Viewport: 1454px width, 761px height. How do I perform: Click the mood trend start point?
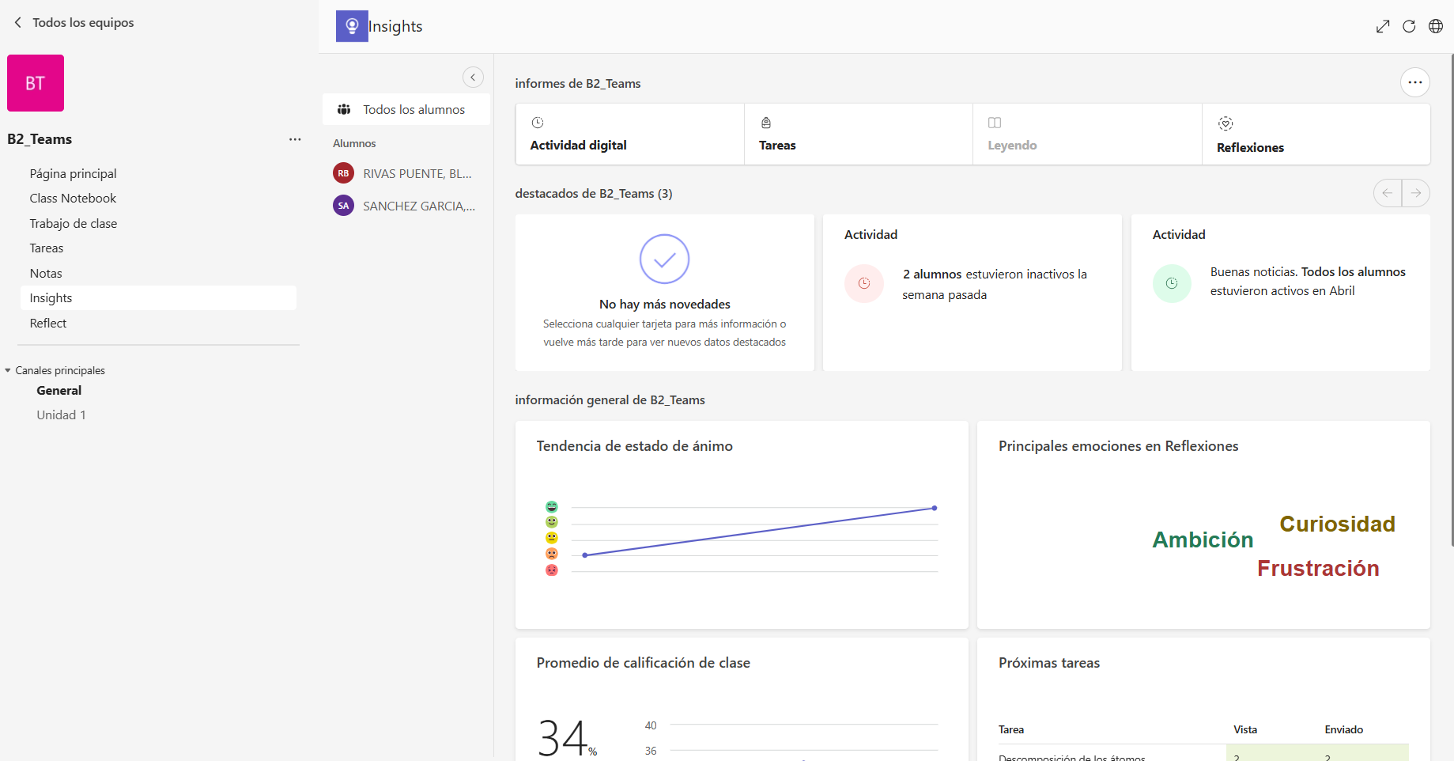pyautogui.click(x=585, y=555)
